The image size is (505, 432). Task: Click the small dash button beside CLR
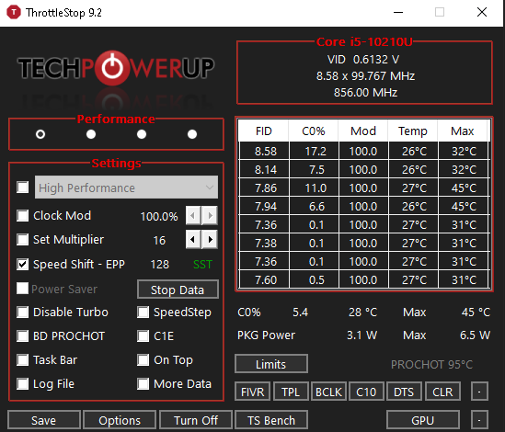click(479, 392)
